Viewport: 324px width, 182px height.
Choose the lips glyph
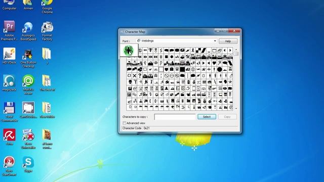point(220,82)
